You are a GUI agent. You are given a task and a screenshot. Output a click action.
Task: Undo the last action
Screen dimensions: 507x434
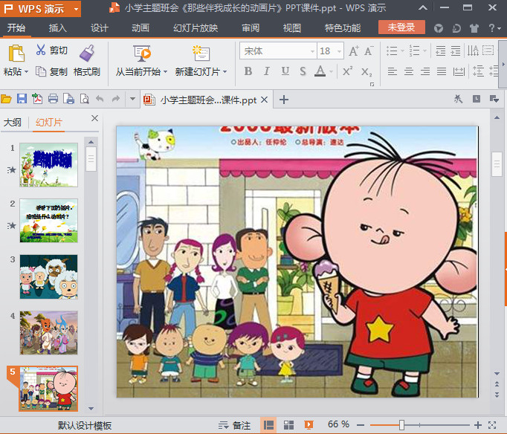[100, 99]
